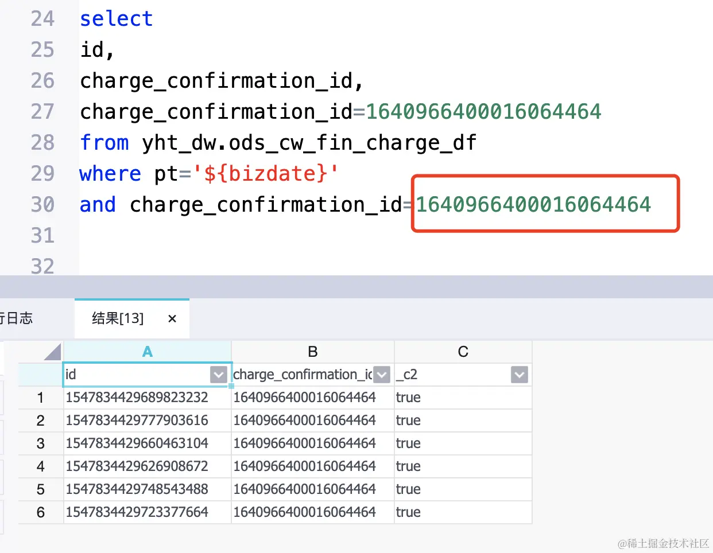
Task: Open filter dropdown for _c2 column
Action: click(x=520, y=375)
